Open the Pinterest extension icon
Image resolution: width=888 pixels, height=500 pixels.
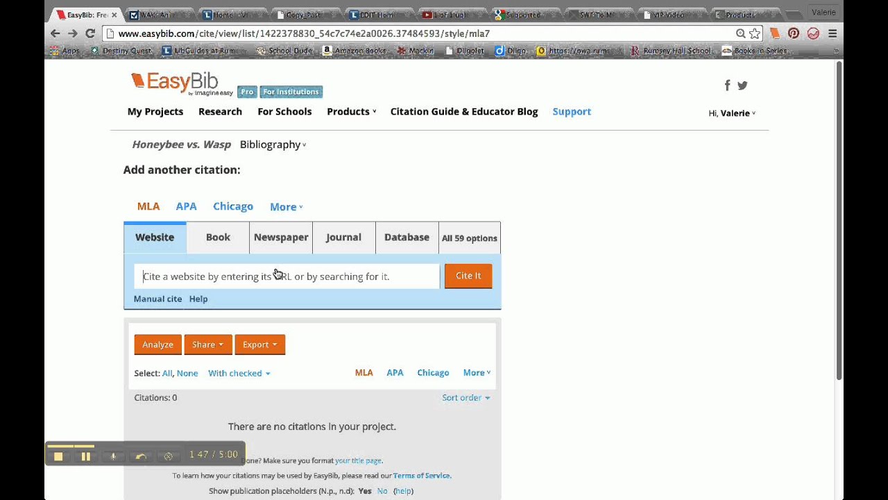click(794, 33)
